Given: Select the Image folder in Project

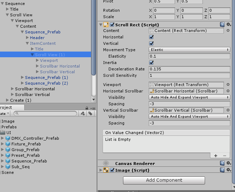Looking at the screenshot, I should pyautogui.click(x=8, y=121).
